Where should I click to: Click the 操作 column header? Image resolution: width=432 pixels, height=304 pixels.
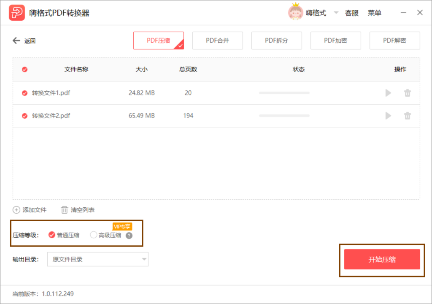coord(400,69)
